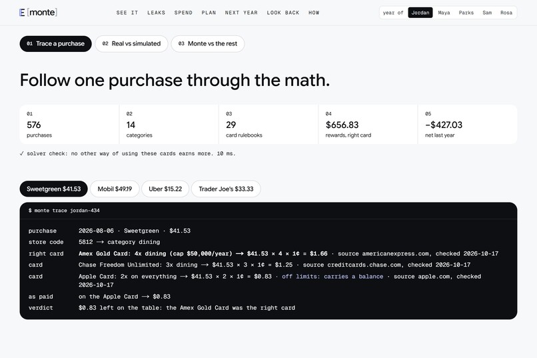Switch year-of persona to Sam
The width and height of the screenshot is (537, 358).
(x=487, y=13)
